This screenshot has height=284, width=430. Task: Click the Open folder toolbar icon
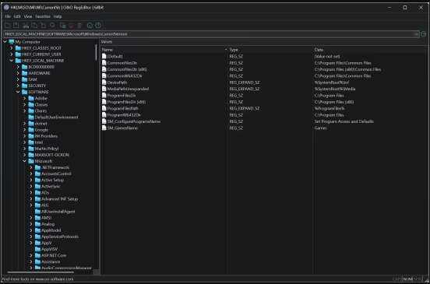tap(8, 26)
